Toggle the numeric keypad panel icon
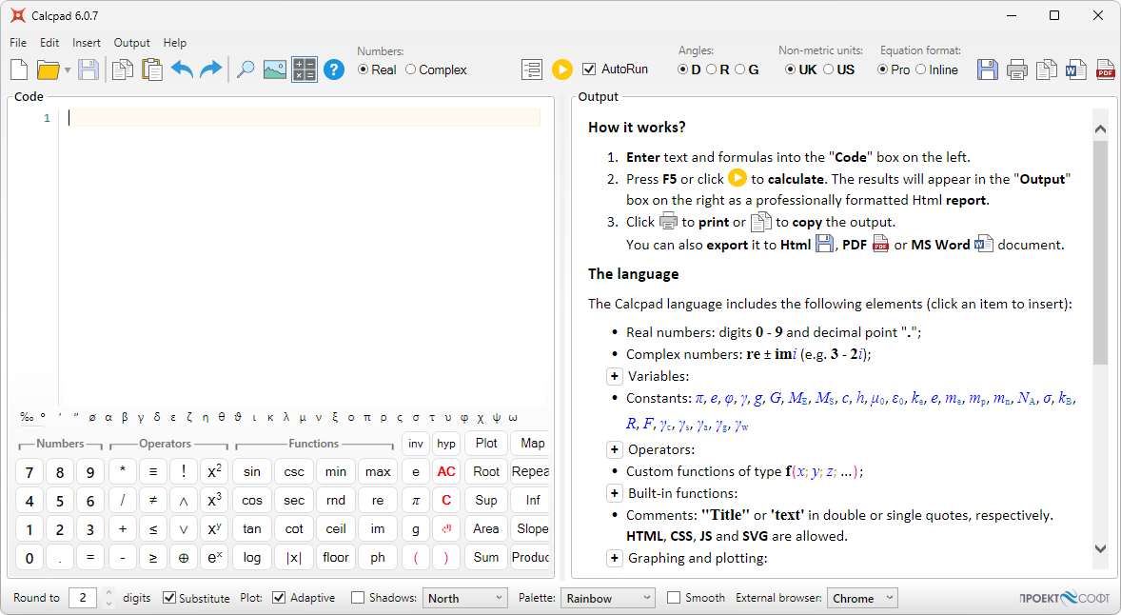 (305, 69)
